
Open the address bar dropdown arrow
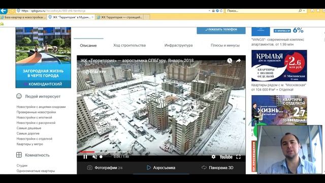pos(210,11)
